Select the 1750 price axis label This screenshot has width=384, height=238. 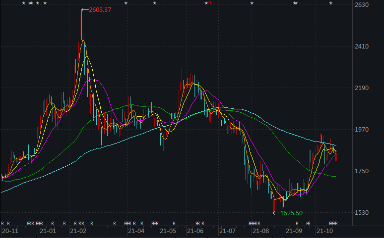tap(362, 171)
